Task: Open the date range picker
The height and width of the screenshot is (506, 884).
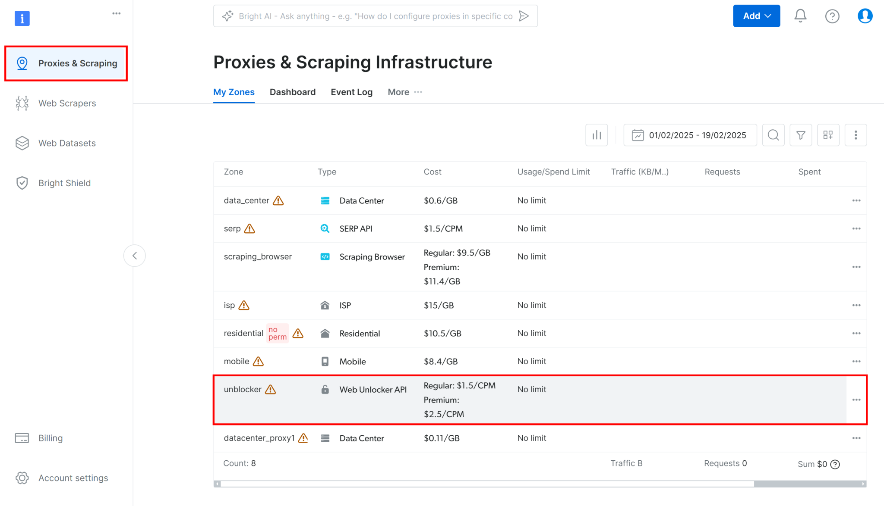Action: [x=689, y=135]
